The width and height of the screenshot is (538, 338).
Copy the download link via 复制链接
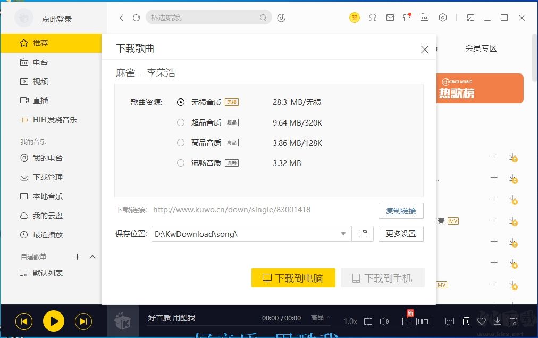click(401, 211)
